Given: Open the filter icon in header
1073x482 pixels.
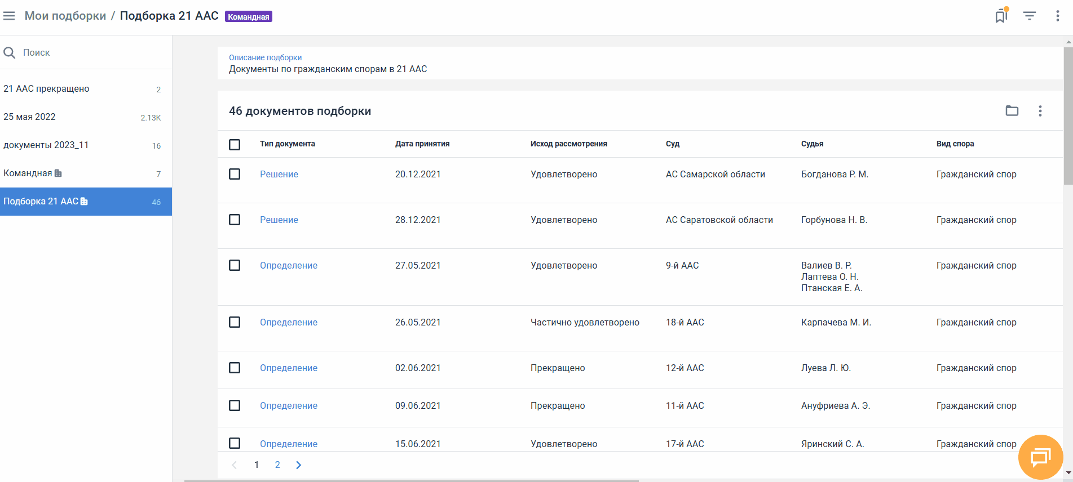Looking at the screenshot, I should coord(1030,16).
